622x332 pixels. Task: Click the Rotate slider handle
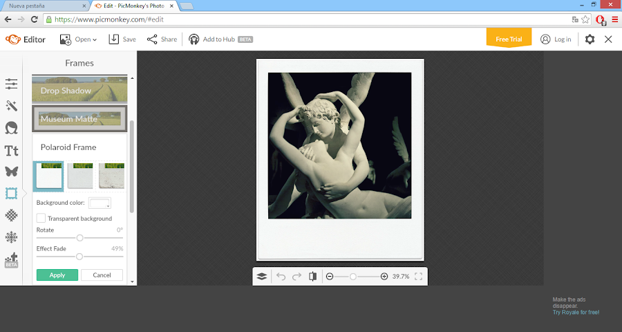(x=79, y=238)
